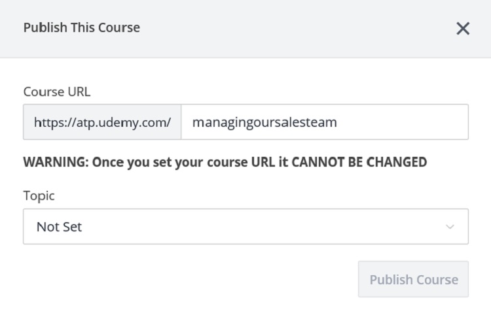
Task: Click the X icon in dialog header
Action: pos(463,29)
